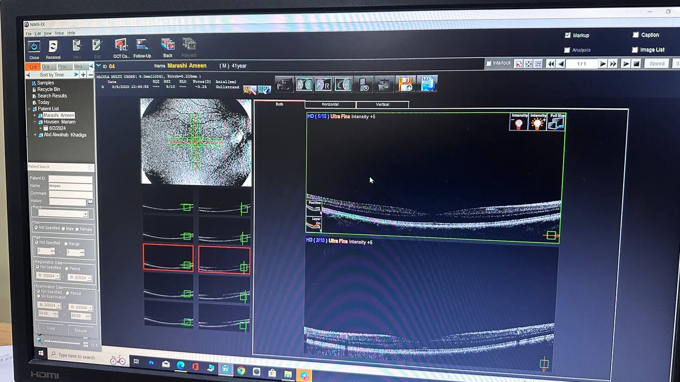680x382 pixels.
Task: Toggle the Interlock checkbox
Action: click(x=488, y=63)
